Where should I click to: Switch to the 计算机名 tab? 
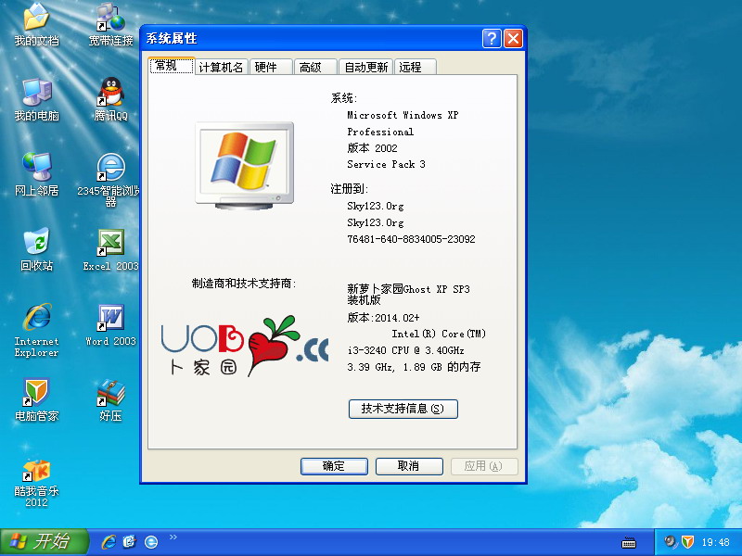(222, 68)
